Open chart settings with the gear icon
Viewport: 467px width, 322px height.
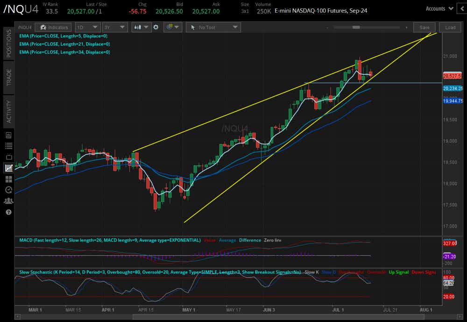click(156, 27)
